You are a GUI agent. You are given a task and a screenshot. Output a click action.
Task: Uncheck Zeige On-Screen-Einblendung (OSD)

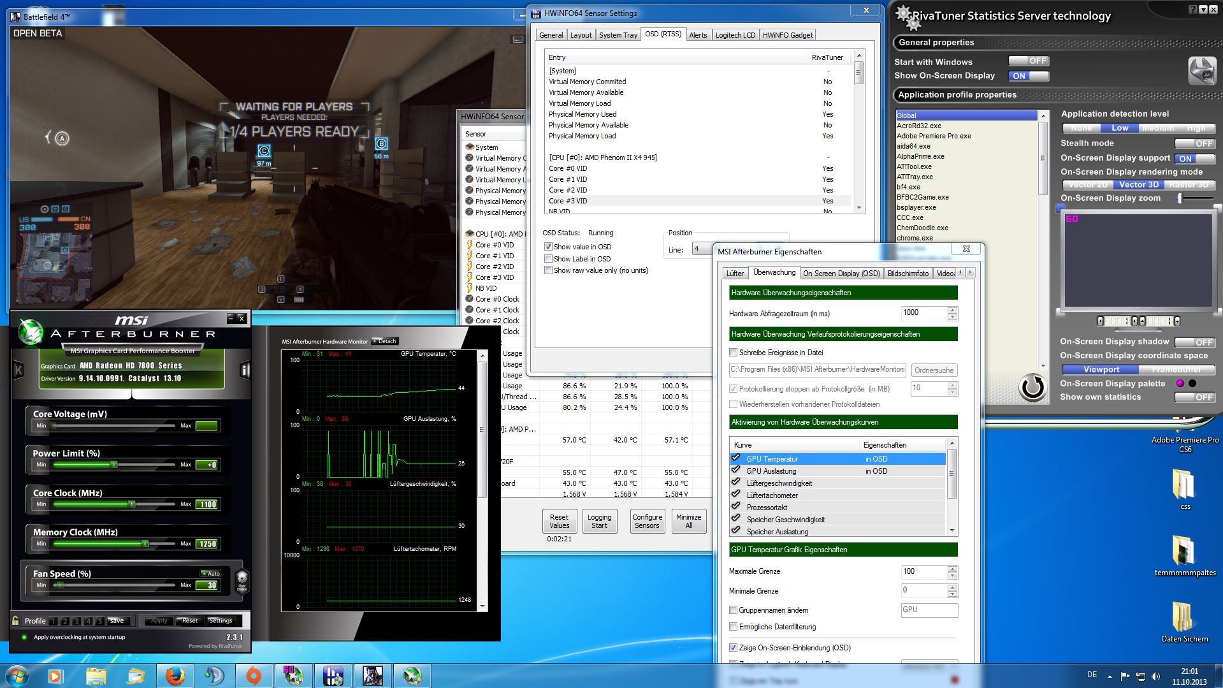point(733,648)
